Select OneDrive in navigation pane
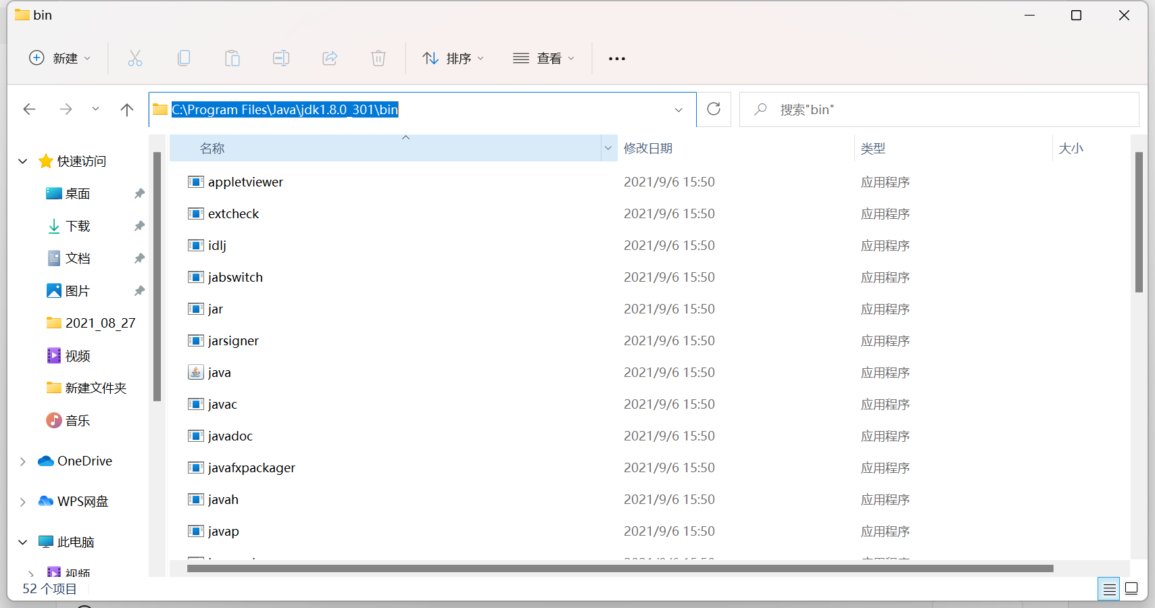This screenshot has width=1155, height=608. 75,461
